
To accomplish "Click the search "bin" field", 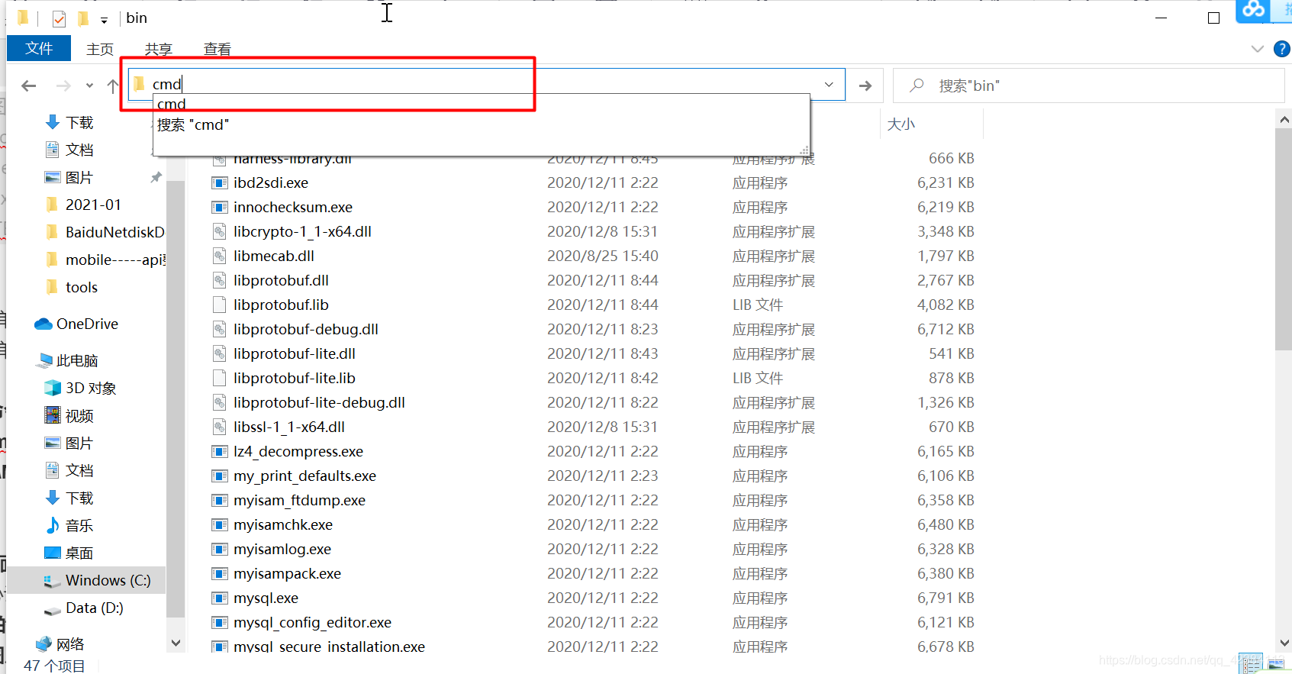I will pos(1088,85).
